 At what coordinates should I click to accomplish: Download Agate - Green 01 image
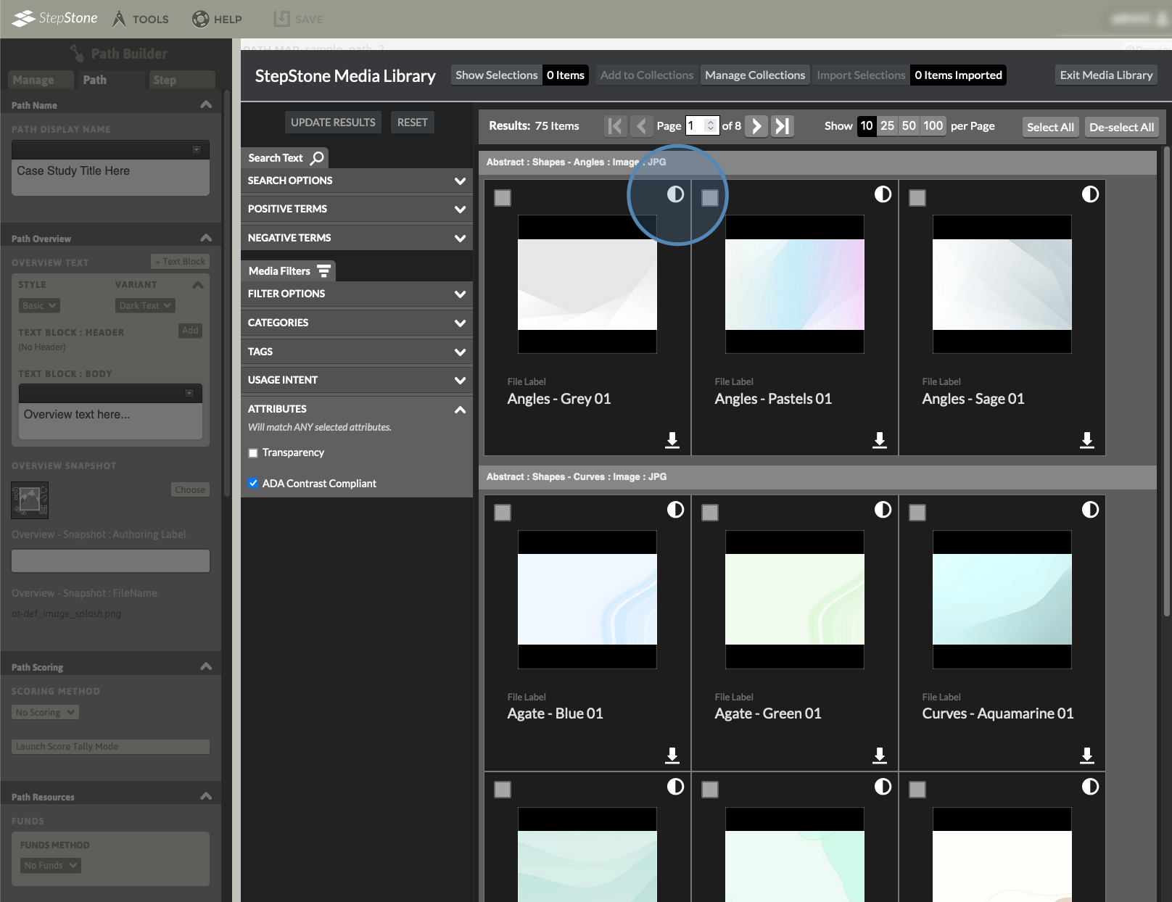tap(880, 756)
